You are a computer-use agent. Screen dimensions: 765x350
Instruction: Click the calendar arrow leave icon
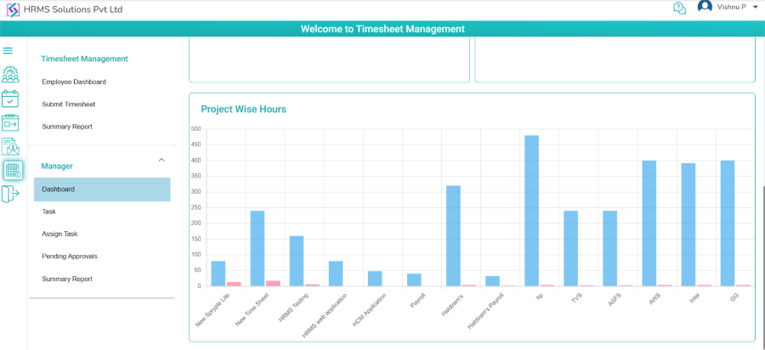[x=10, y=122]
